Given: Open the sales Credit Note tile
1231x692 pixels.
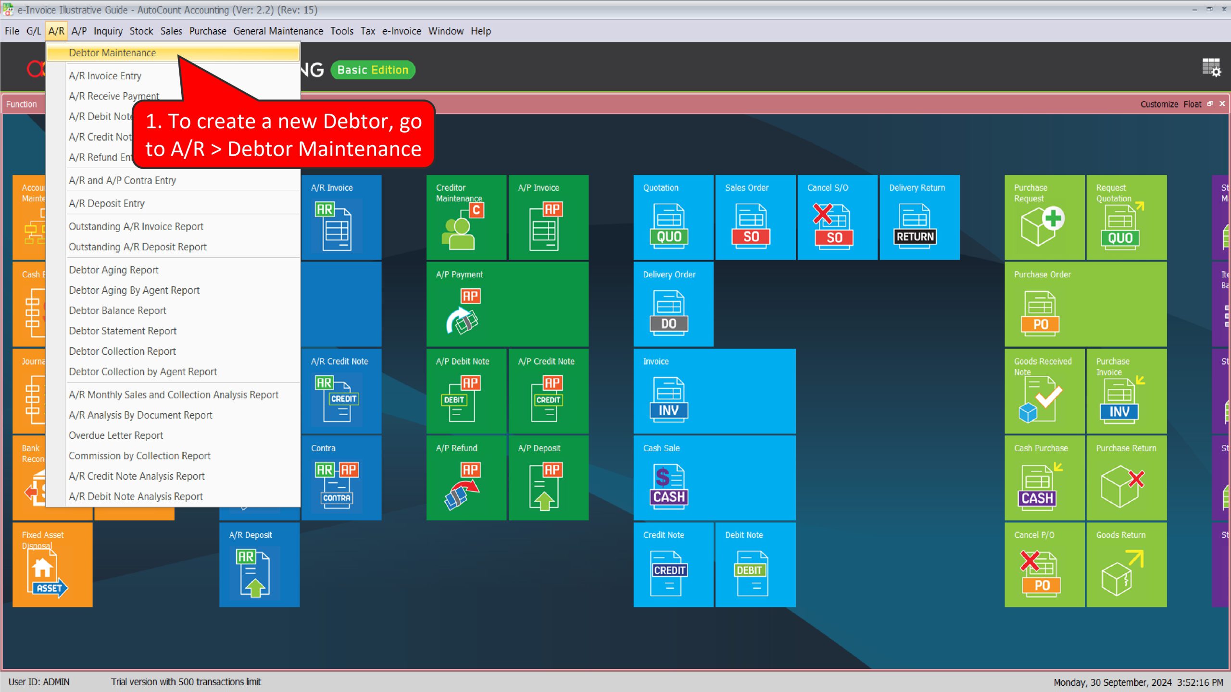Looking at the screenshot, I should coord(673,565).
